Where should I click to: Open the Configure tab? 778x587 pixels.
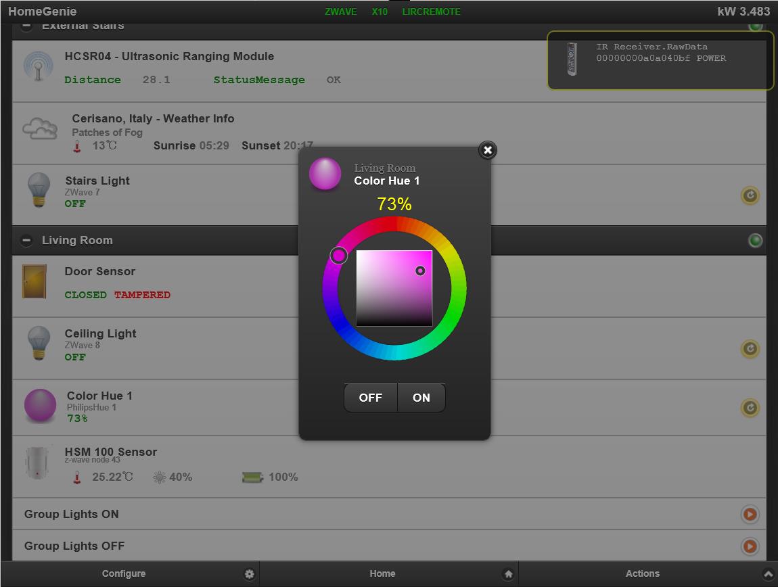[x=124, y=573]
